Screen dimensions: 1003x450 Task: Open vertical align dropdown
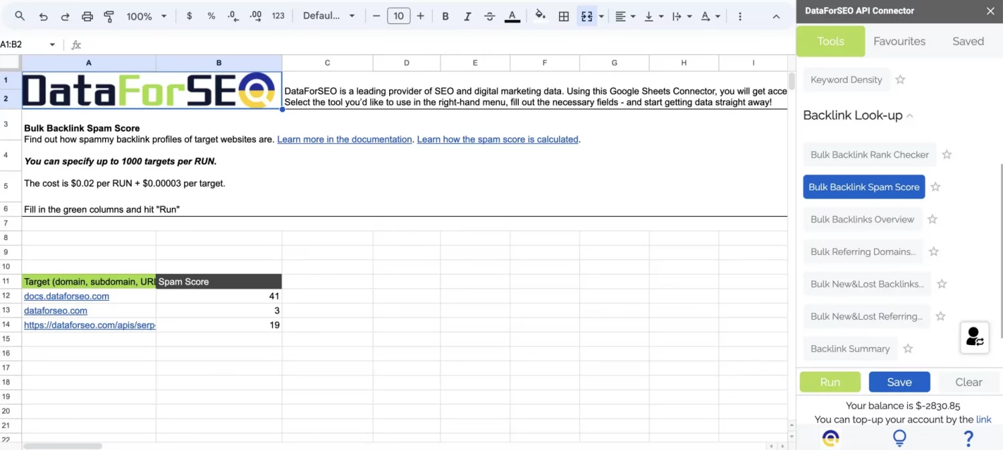[654, 16]
